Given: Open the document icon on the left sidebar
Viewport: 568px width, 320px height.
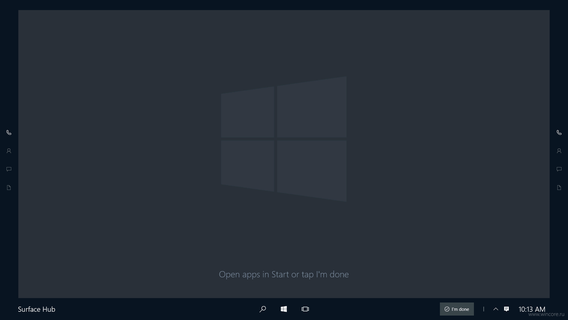Looking at the screenshot, I should point(9,188).
